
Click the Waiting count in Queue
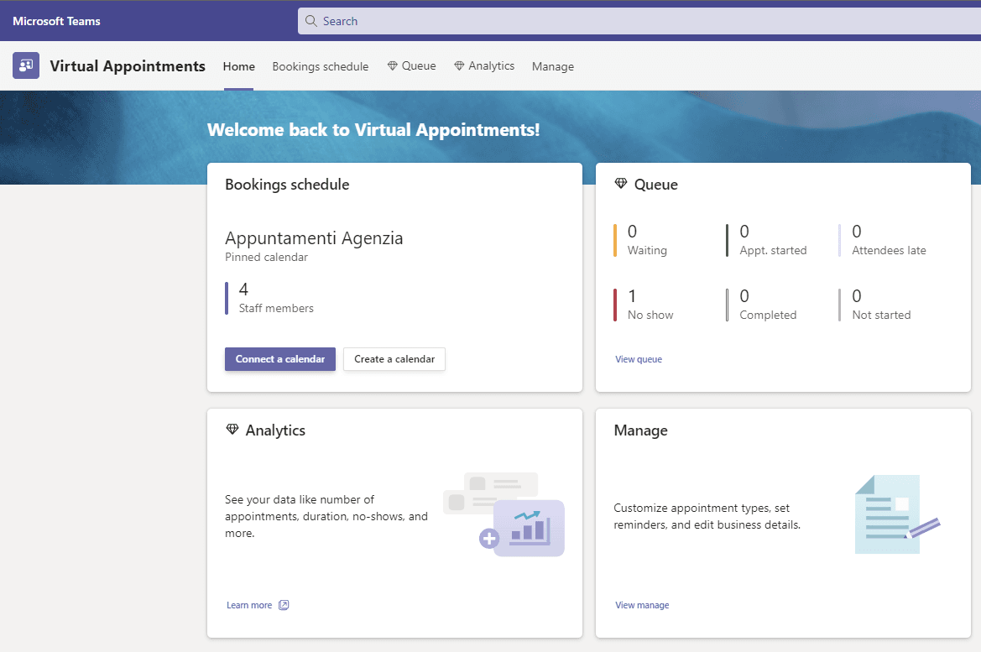click(x=632, y=232)
